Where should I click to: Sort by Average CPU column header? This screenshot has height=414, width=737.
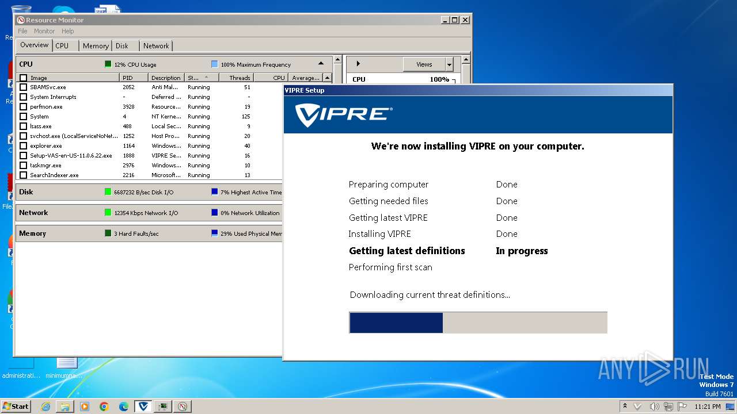coord(305,78)
